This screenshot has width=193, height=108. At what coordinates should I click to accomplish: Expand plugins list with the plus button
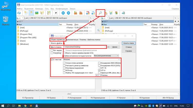pyautogui.click(x=97, y=75)
